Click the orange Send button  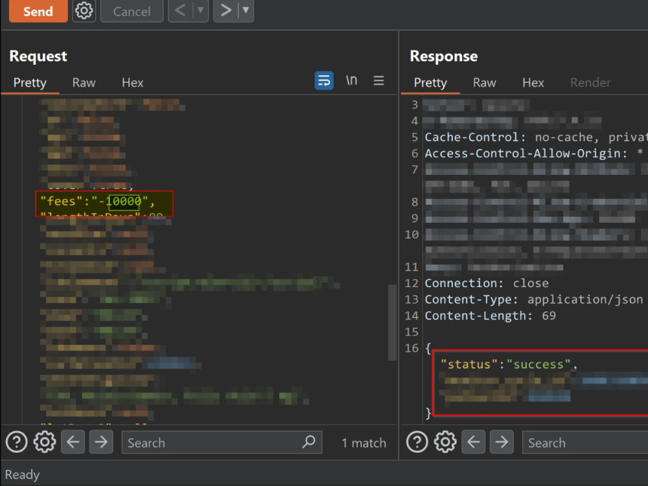38,11
